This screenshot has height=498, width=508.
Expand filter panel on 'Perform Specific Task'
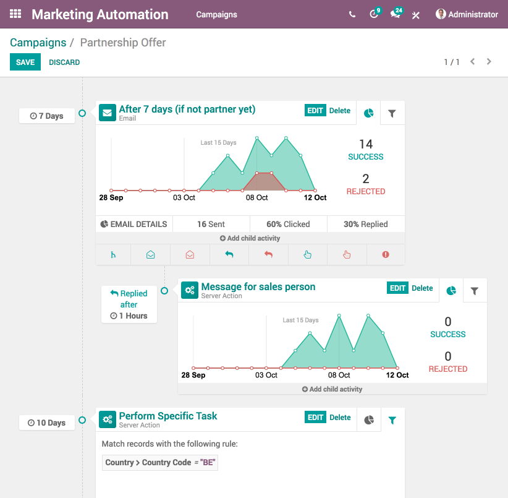coord(392,420)
